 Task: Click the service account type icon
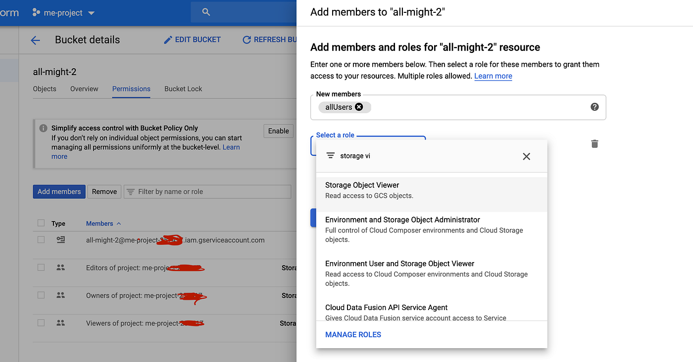[x=60, y=240]
